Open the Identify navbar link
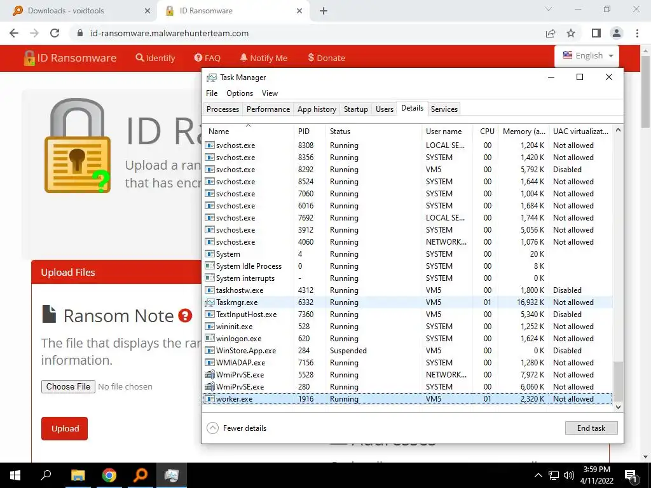651x488 pixels. (156, 58)
